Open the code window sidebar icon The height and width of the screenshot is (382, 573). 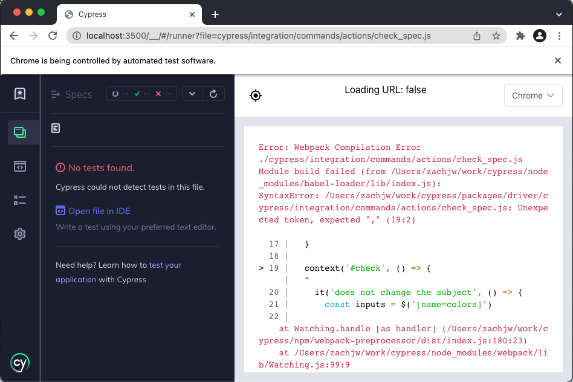click(x=20, y=166)
